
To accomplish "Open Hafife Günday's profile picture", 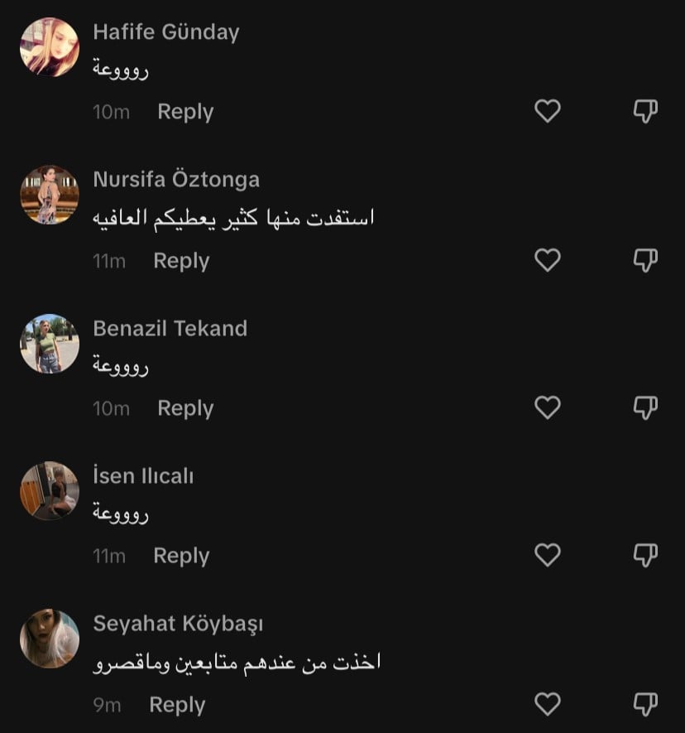I will pyautogui.click(x=50, y=47).
